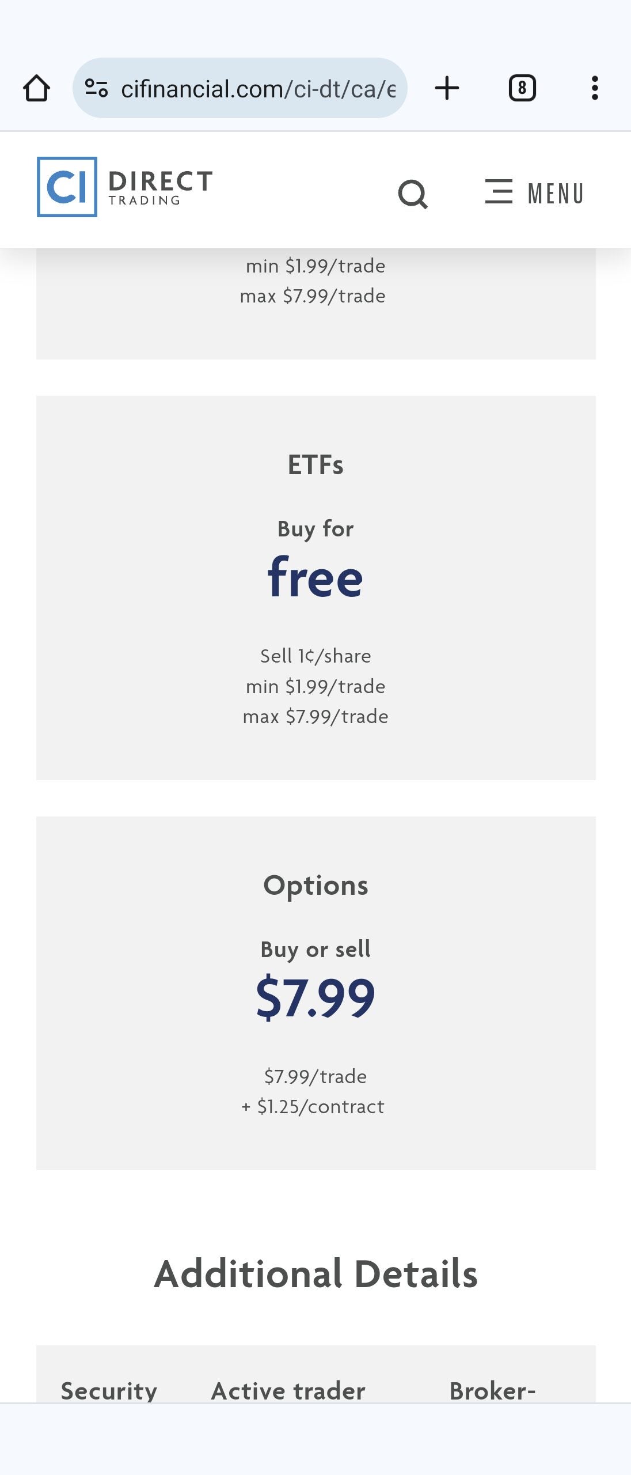
Task: Go to the browser home page icon
Action: (x=36, y=88)
